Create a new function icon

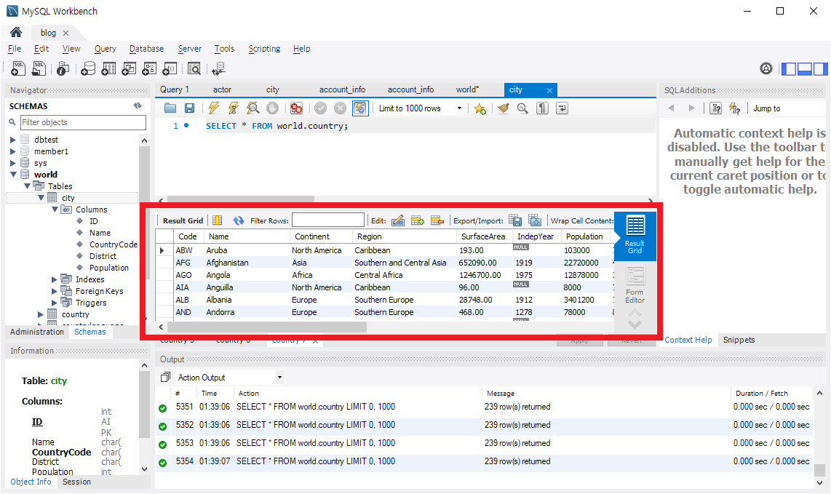tap(170, 68)
